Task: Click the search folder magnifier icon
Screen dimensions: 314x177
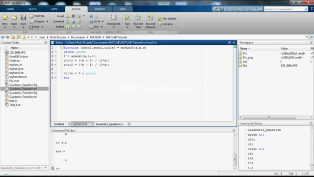Action: (x=311, y=37)
